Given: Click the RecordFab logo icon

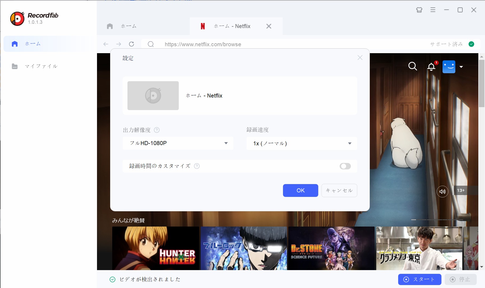Looking at the screenshot, I should (17, 19).
